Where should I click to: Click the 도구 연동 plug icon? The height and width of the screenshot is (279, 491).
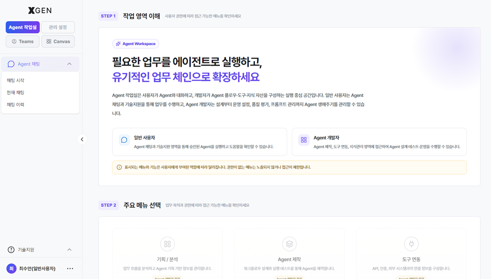coord(412,244)
